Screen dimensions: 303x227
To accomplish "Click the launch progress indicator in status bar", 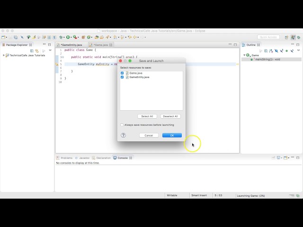I will (292, 196).
